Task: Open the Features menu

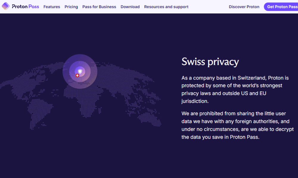Action: tap(52, 7)
